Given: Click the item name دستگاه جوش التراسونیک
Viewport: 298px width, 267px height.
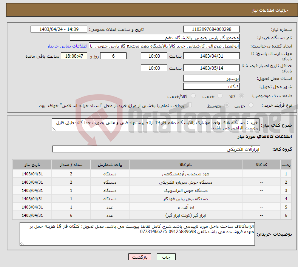Looking at the screenshot, I should click(185, 190).
